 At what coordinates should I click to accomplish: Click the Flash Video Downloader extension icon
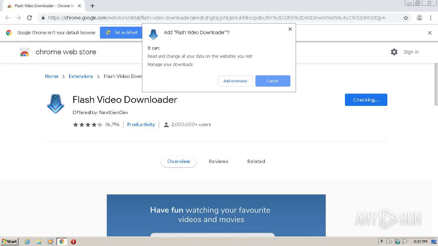pos(55,104)
